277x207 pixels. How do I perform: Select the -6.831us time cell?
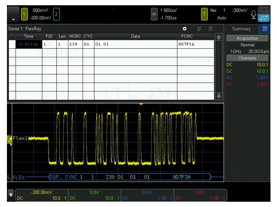tap(29, 44)
